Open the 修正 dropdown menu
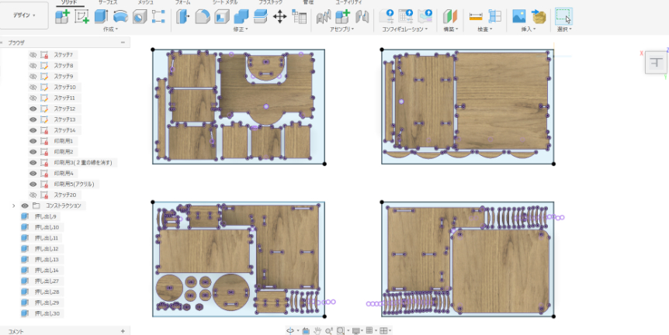669x335 pixels. coord(241,29)
